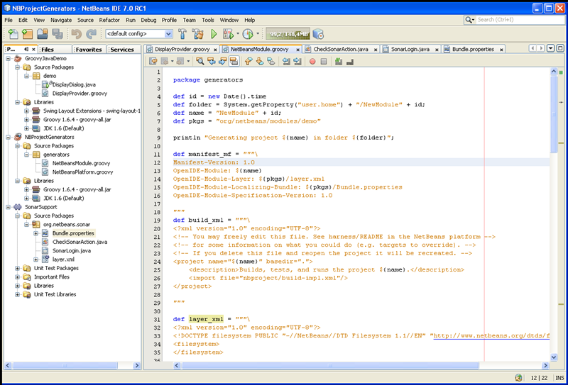Image resolution: width=568 pixels, height=385 pixels.
Task: Toggle highlight search in editor toolbar
Action: (234, 62)
